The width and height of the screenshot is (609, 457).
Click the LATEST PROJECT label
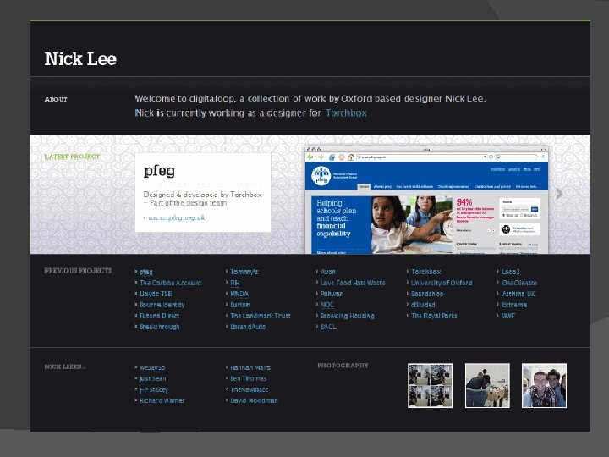point(72,157)
